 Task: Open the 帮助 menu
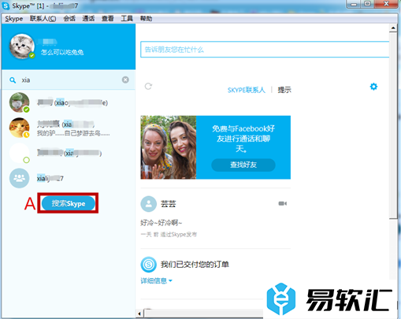(x=146, y=19)
